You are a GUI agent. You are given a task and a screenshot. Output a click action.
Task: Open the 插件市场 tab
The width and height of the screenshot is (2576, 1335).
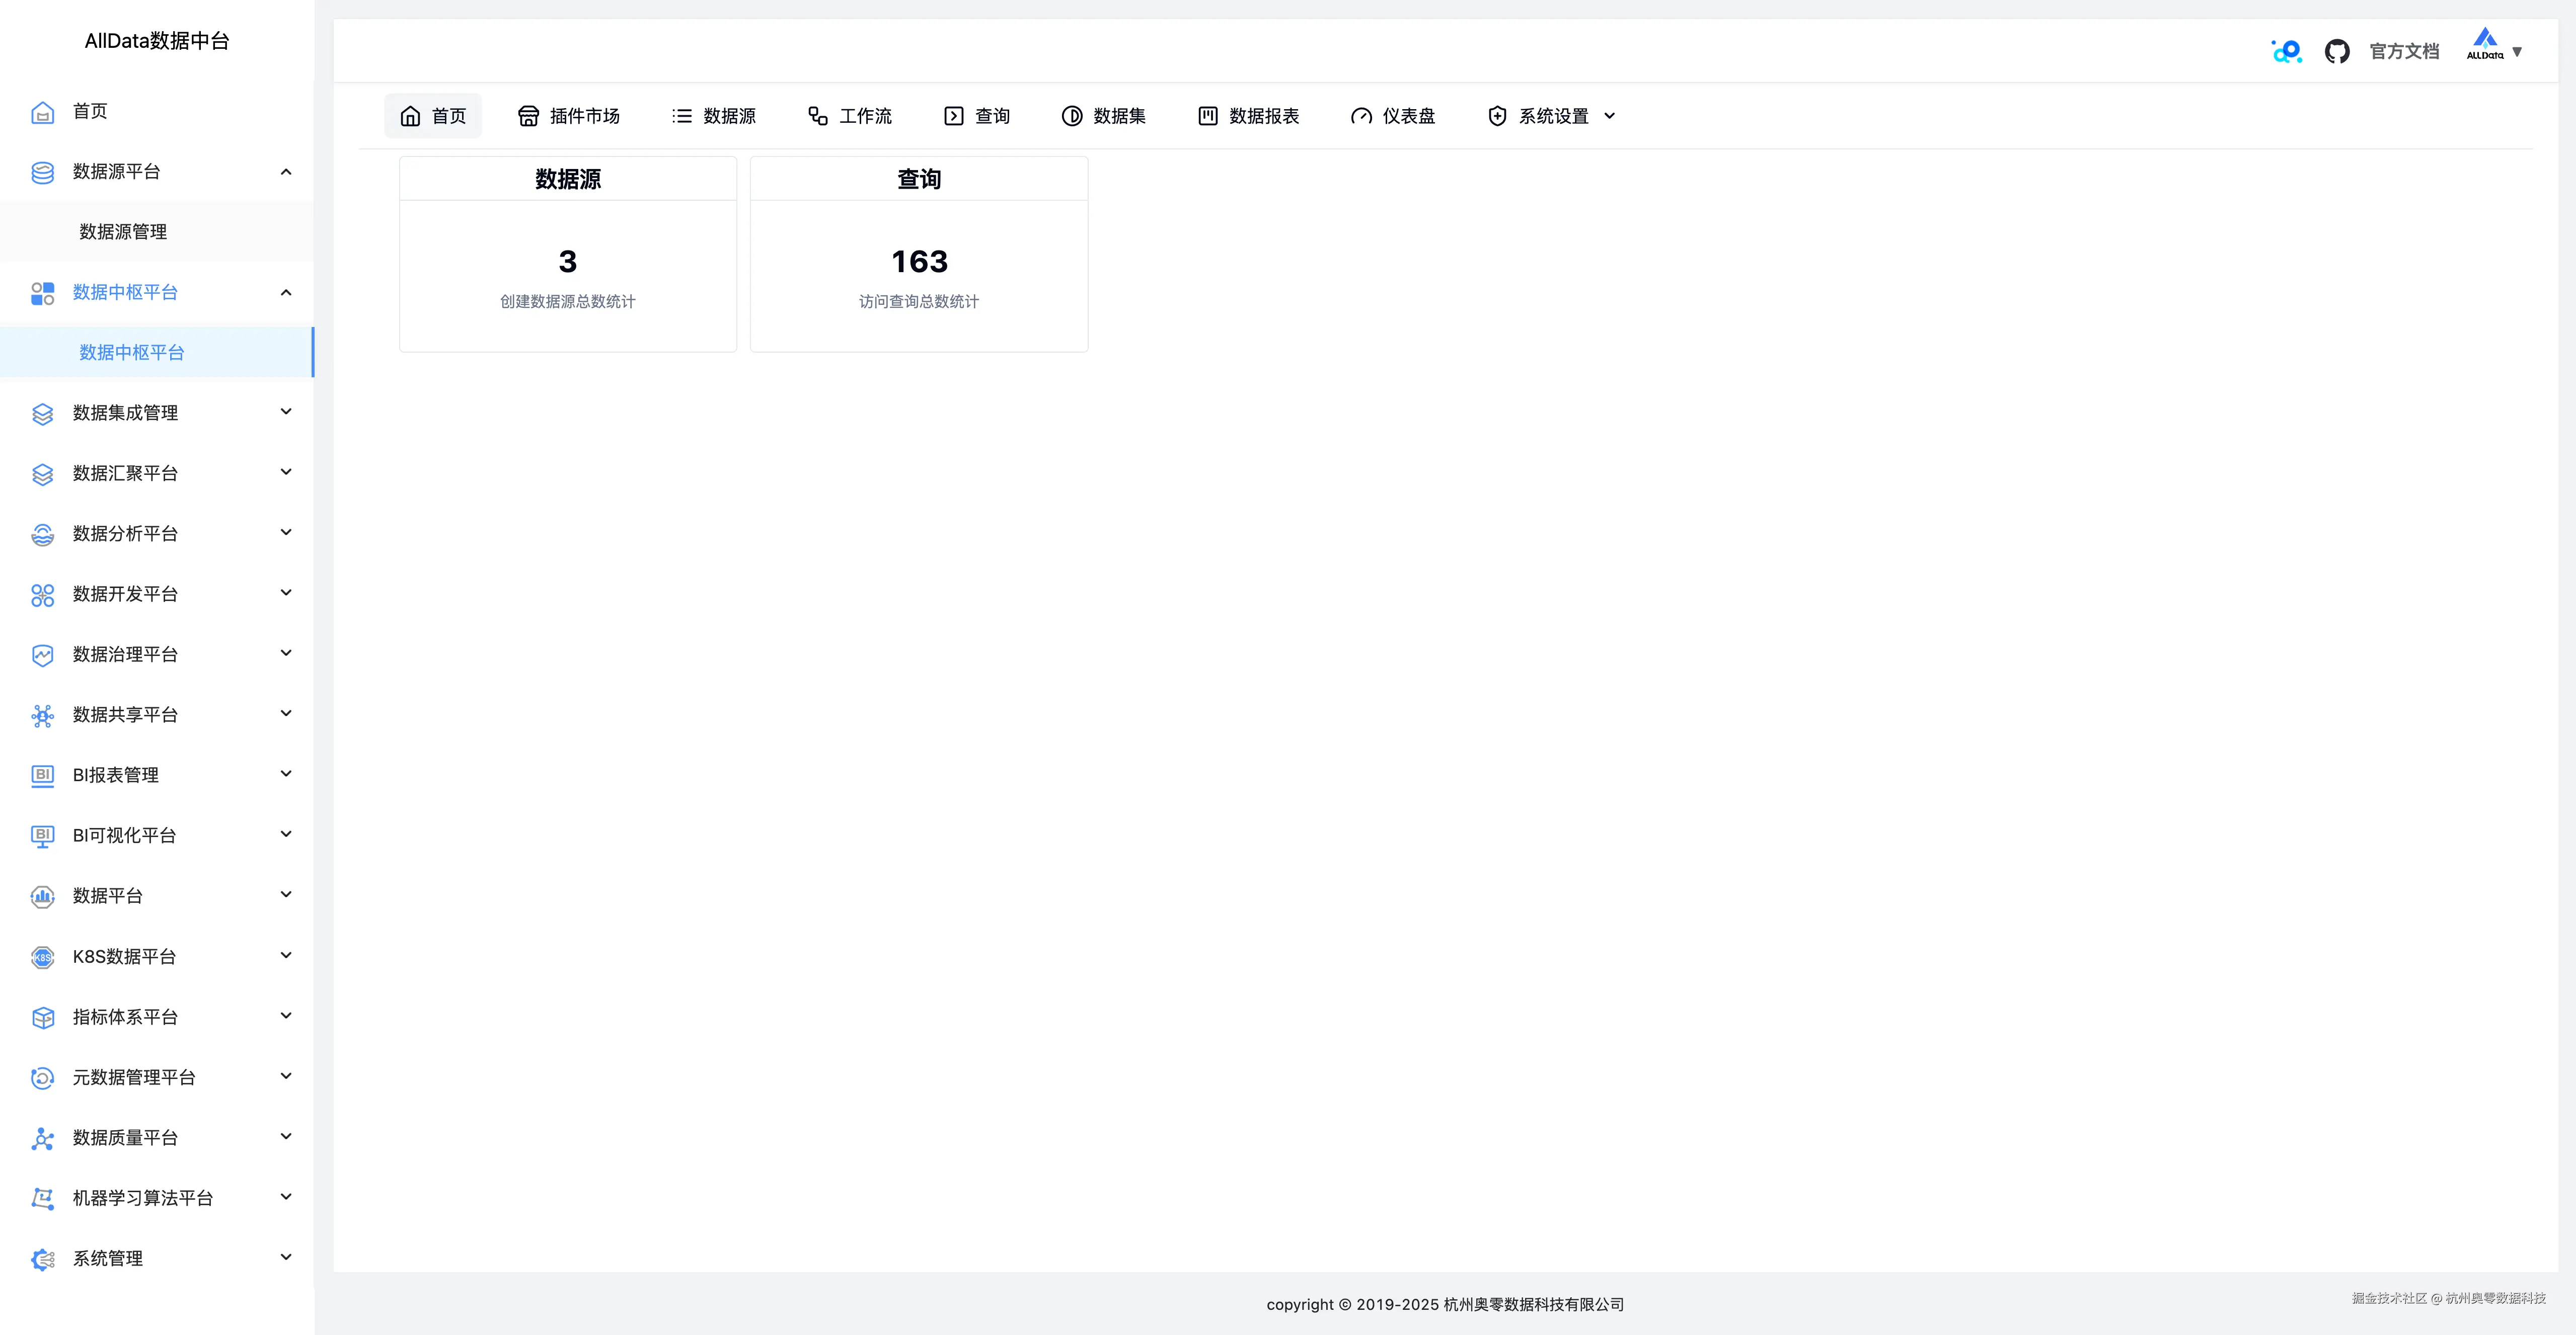(569, 116)
